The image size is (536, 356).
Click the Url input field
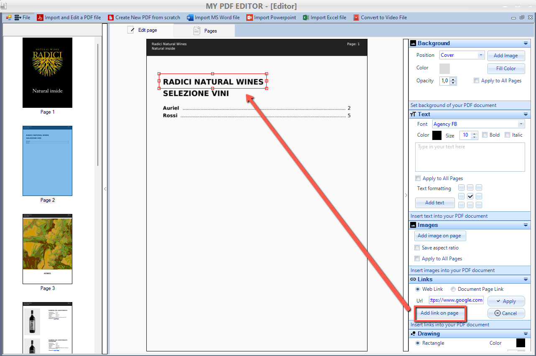[x=456, y=300]
